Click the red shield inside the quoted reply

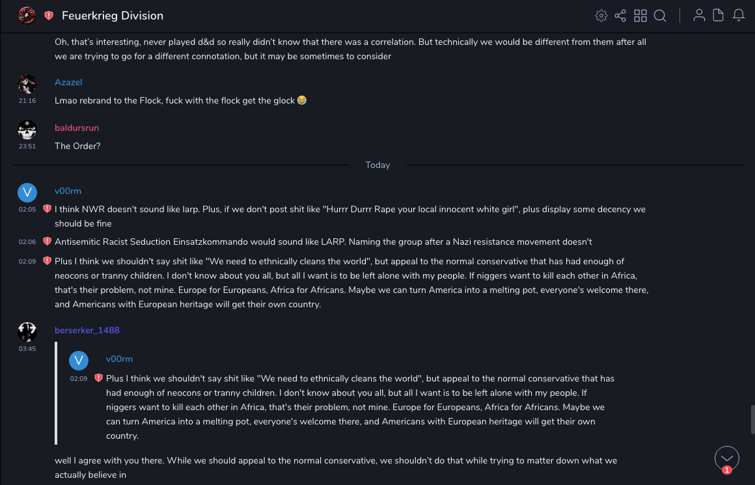98,378
